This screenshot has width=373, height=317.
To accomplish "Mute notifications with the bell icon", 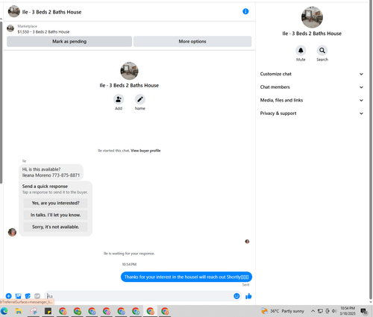I will point(301,51).
